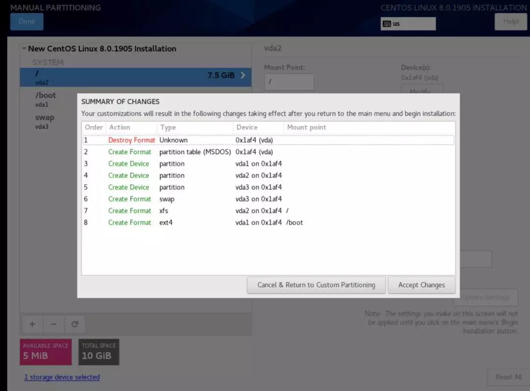Click the AVAILABLE SPACE 5 MiB indicator

[46, 352]
